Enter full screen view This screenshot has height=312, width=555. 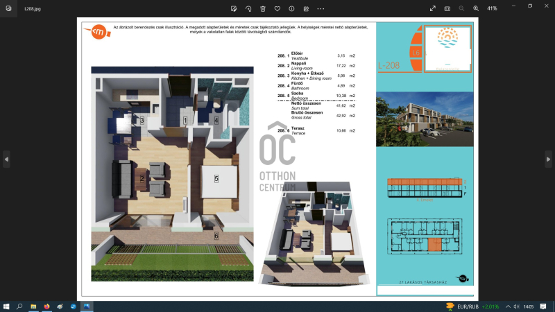pos(433,8)
